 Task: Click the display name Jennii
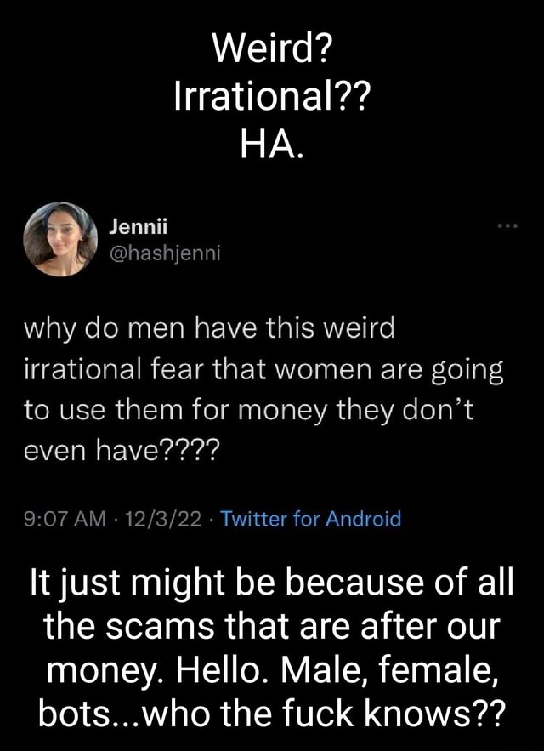tap(138, 227)
